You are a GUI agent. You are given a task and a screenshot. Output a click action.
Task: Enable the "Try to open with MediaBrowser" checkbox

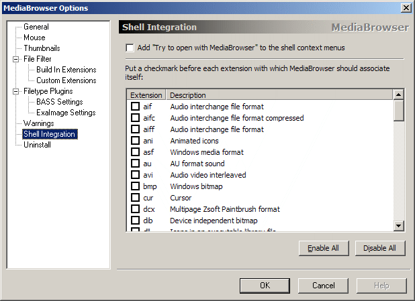pos(130,48)
